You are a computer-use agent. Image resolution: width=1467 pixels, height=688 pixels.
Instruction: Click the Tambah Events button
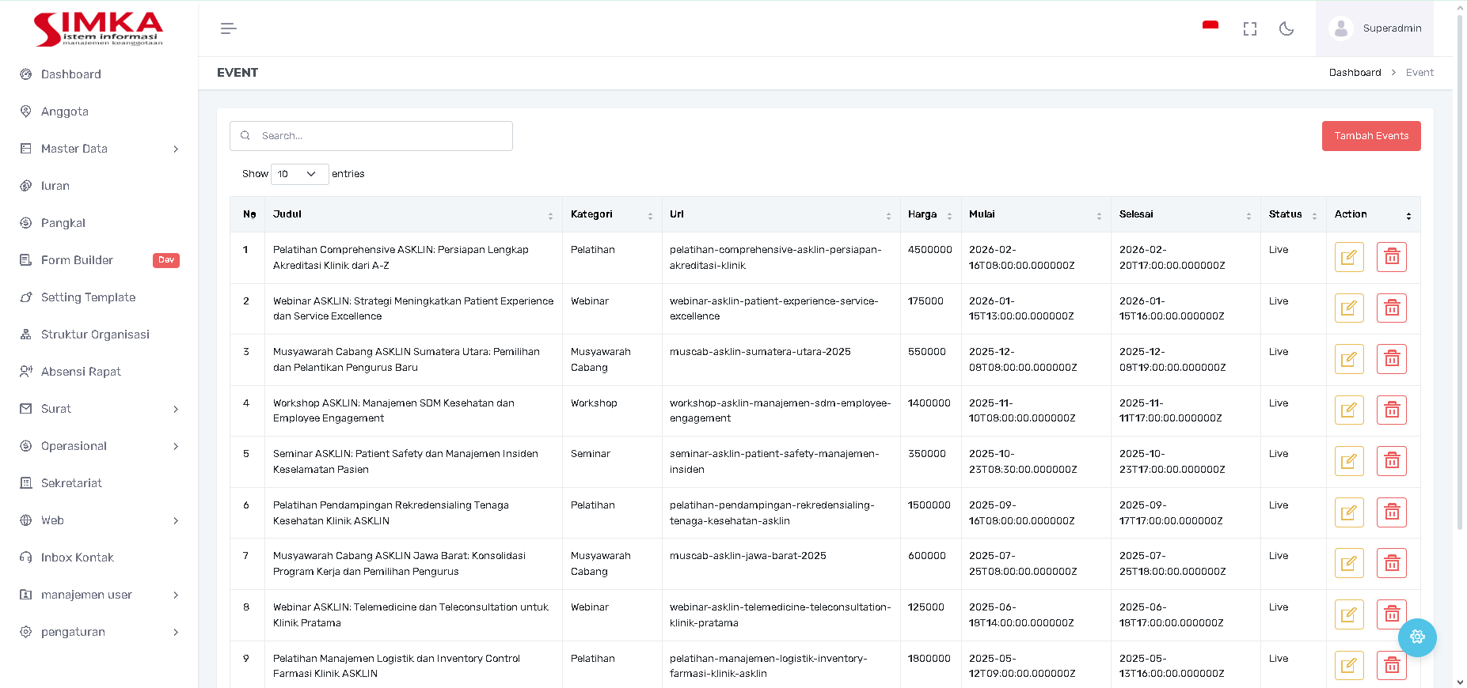[1370, 136]
